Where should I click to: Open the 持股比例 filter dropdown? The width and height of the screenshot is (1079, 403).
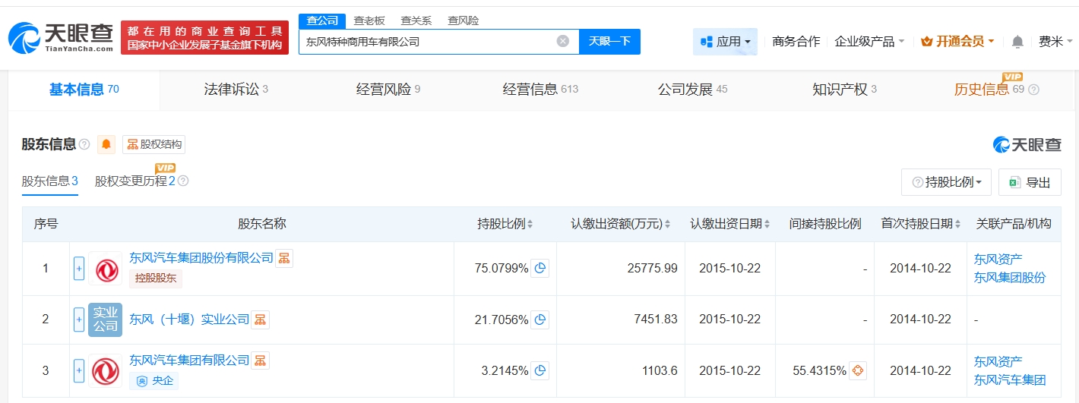[946, 182]
